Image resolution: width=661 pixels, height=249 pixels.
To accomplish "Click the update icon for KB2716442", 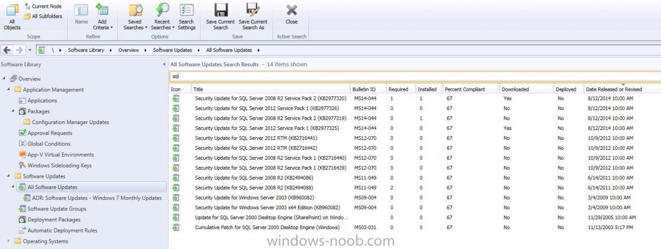I will click(176, 148).
